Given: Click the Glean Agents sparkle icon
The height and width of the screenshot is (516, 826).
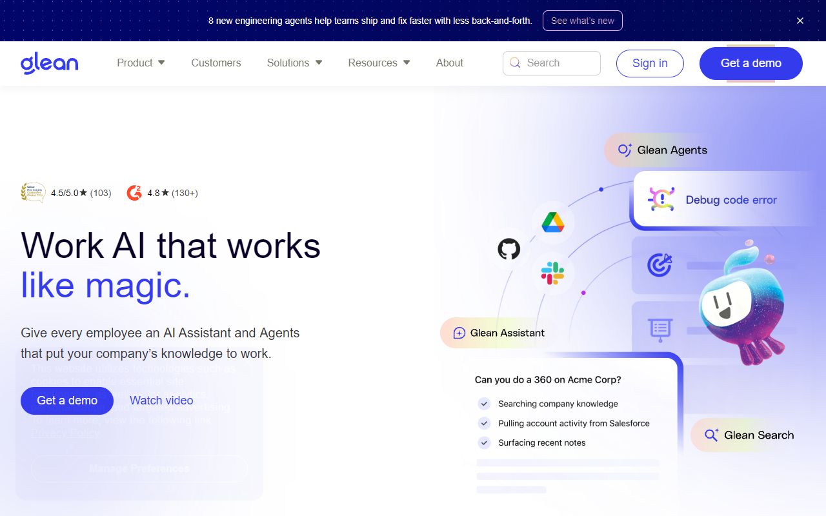Looking at the screenshot, I should pos(624,150).
